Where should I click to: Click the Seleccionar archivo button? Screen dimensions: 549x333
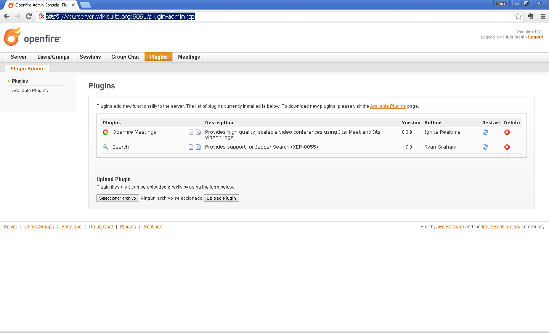pos(118,198)
